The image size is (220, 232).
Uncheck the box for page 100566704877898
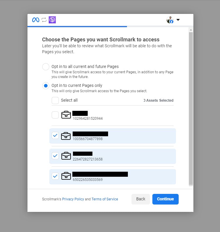(x=55, y=135)
